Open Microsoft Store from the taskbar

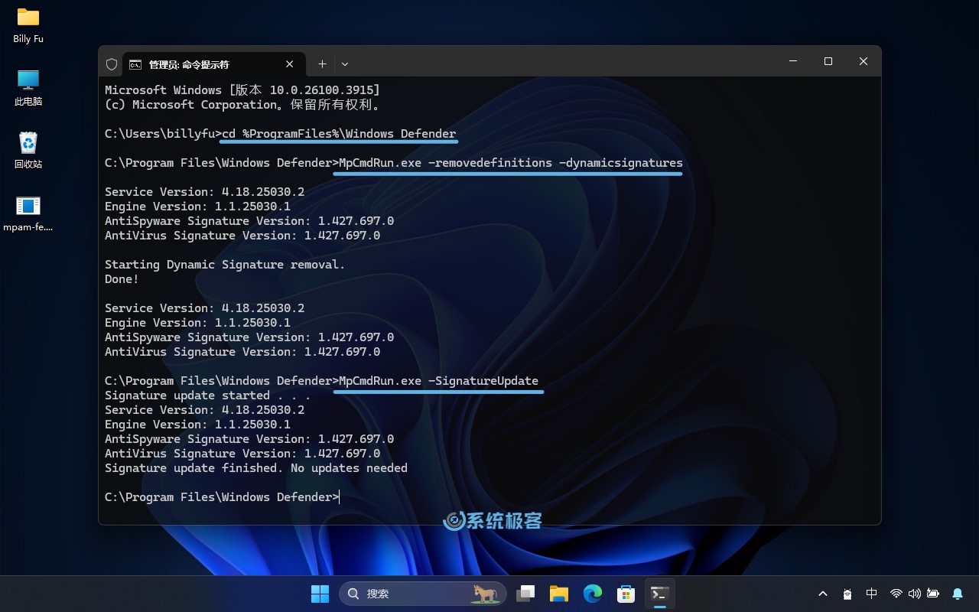click(x=626, y=594)
